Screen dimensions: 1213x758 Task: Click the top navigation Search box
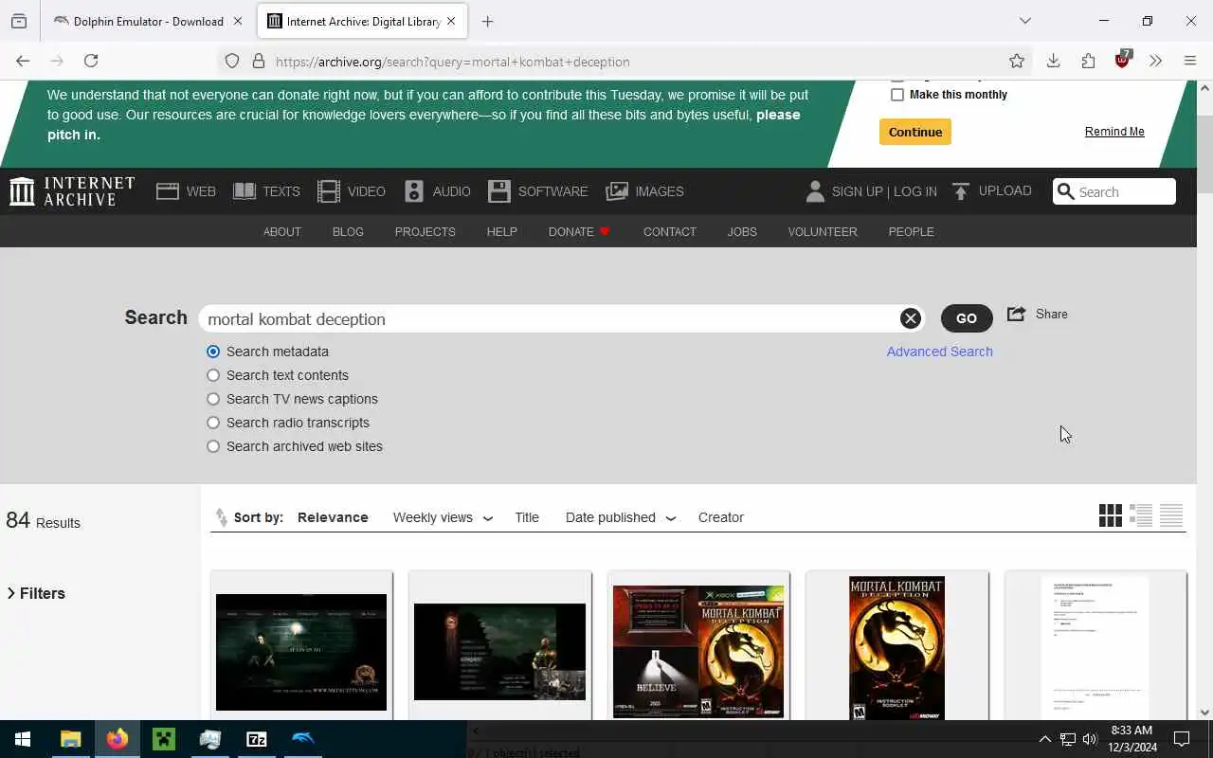pyautogui.click(x=1114, y=191)
